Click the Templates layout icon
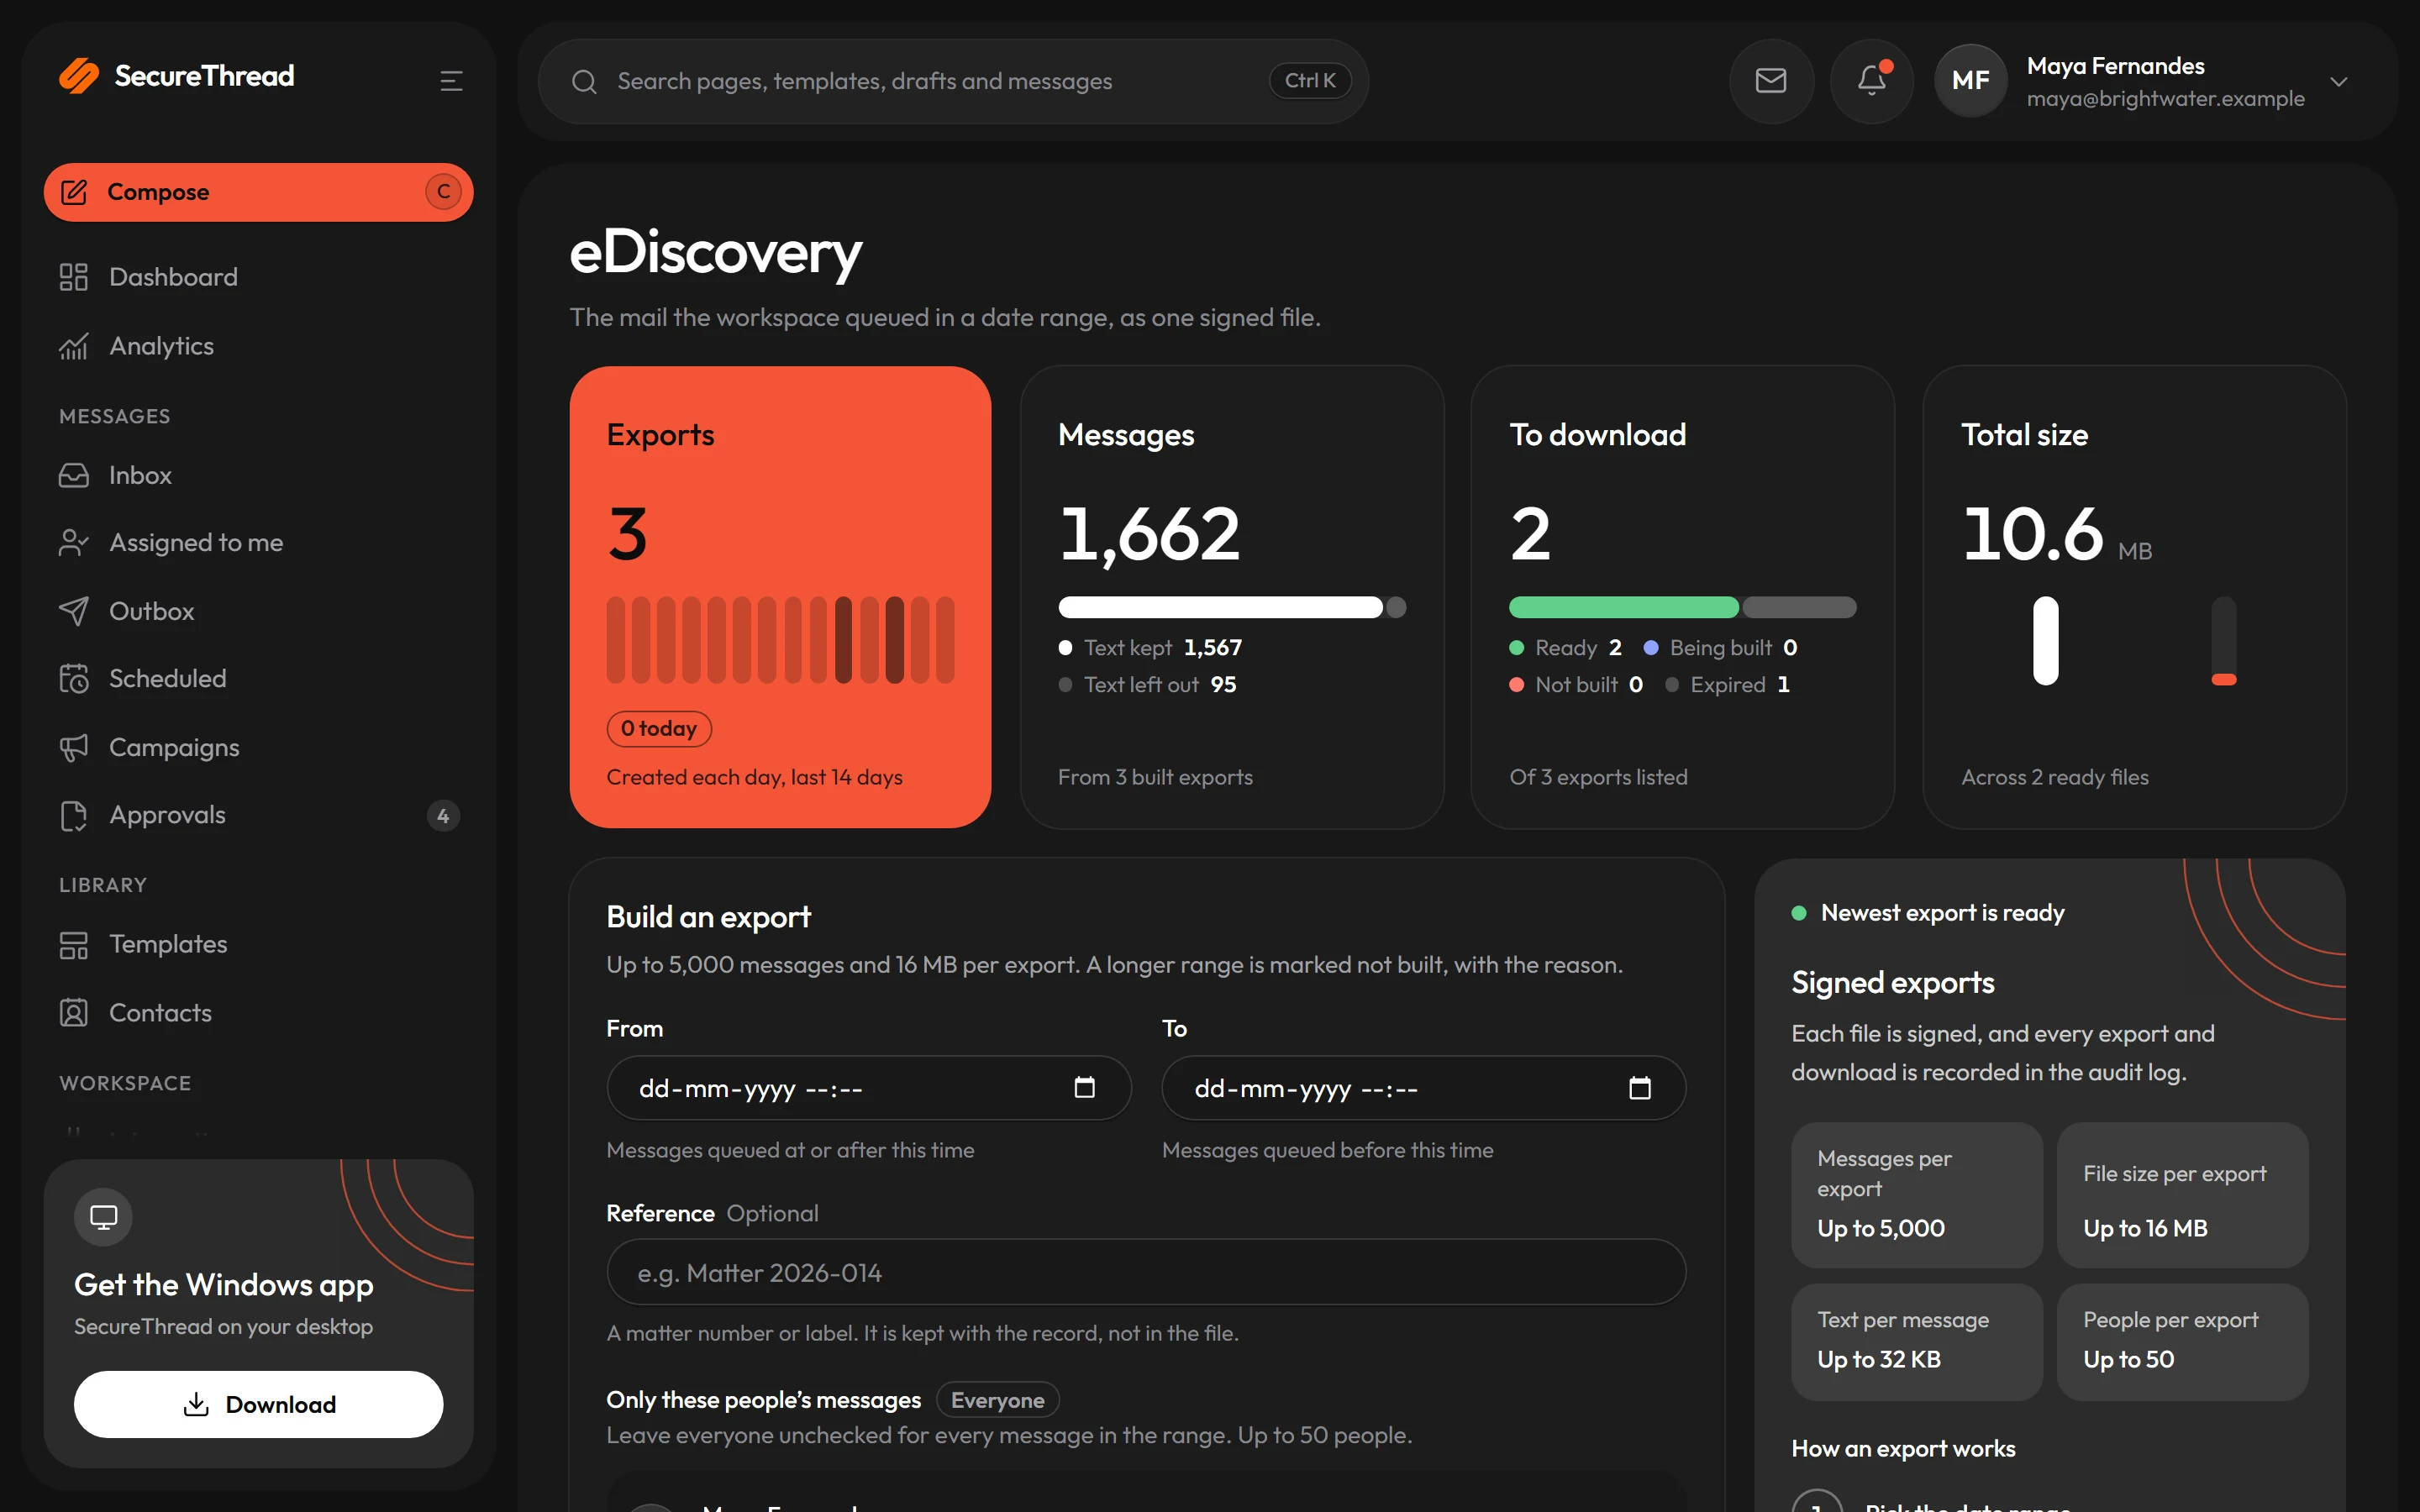The image size is (2420, 1512). tap(73, 945)
